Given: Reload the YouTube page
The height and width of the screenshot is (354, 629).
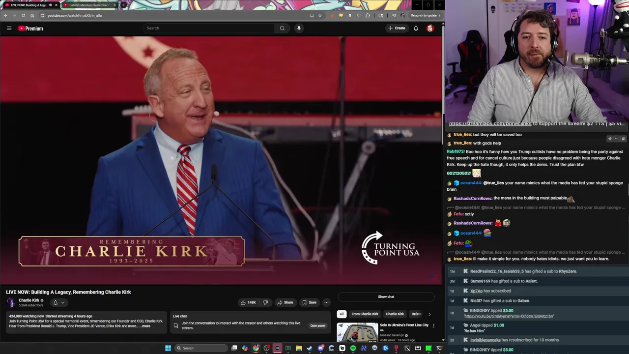Looking at the screenshot, I should pos(23,15).
